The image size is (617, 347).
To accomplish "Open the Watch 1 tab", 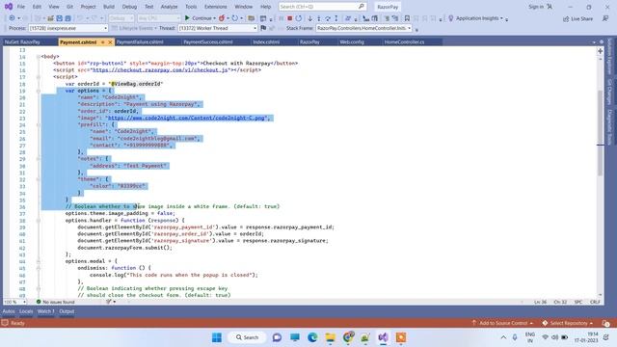I will (46, 311).
